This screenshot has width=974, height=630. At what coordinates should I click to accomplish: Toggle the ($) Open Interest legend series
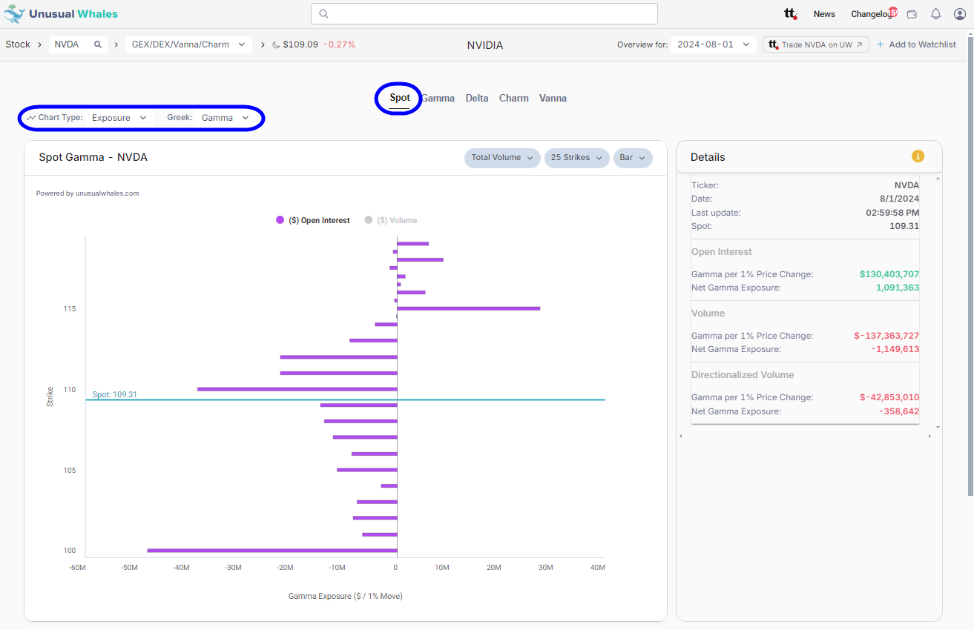[x=312, y=220]
